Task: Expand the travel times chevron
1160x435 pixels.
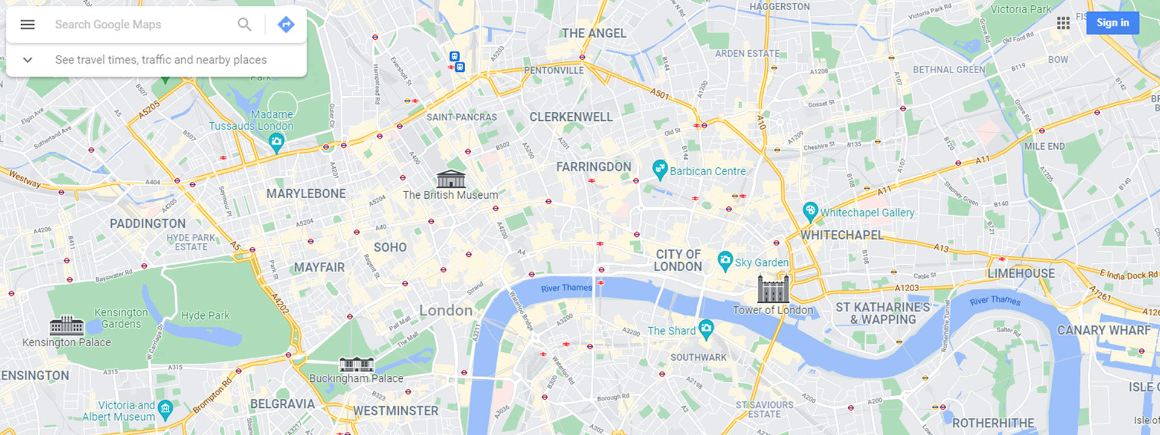Action: point(28,60)
